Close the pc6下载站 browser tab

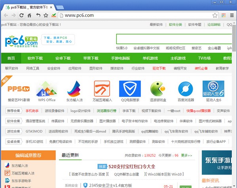[51, 7]
